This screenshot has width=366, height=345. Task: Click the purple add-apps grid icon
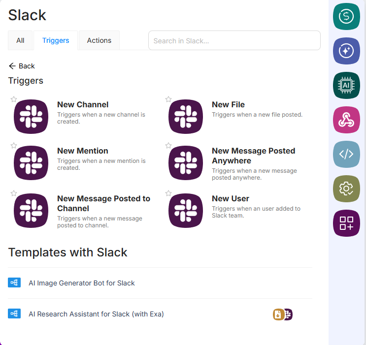coord(346,223)
